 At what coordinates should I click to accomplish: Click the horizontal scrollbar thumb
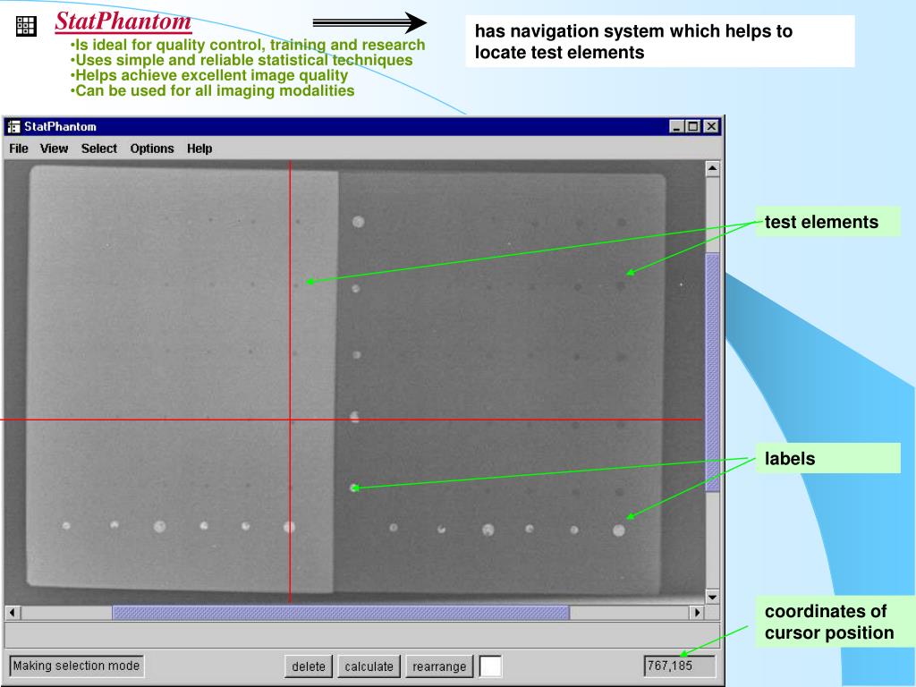(341, 612)
